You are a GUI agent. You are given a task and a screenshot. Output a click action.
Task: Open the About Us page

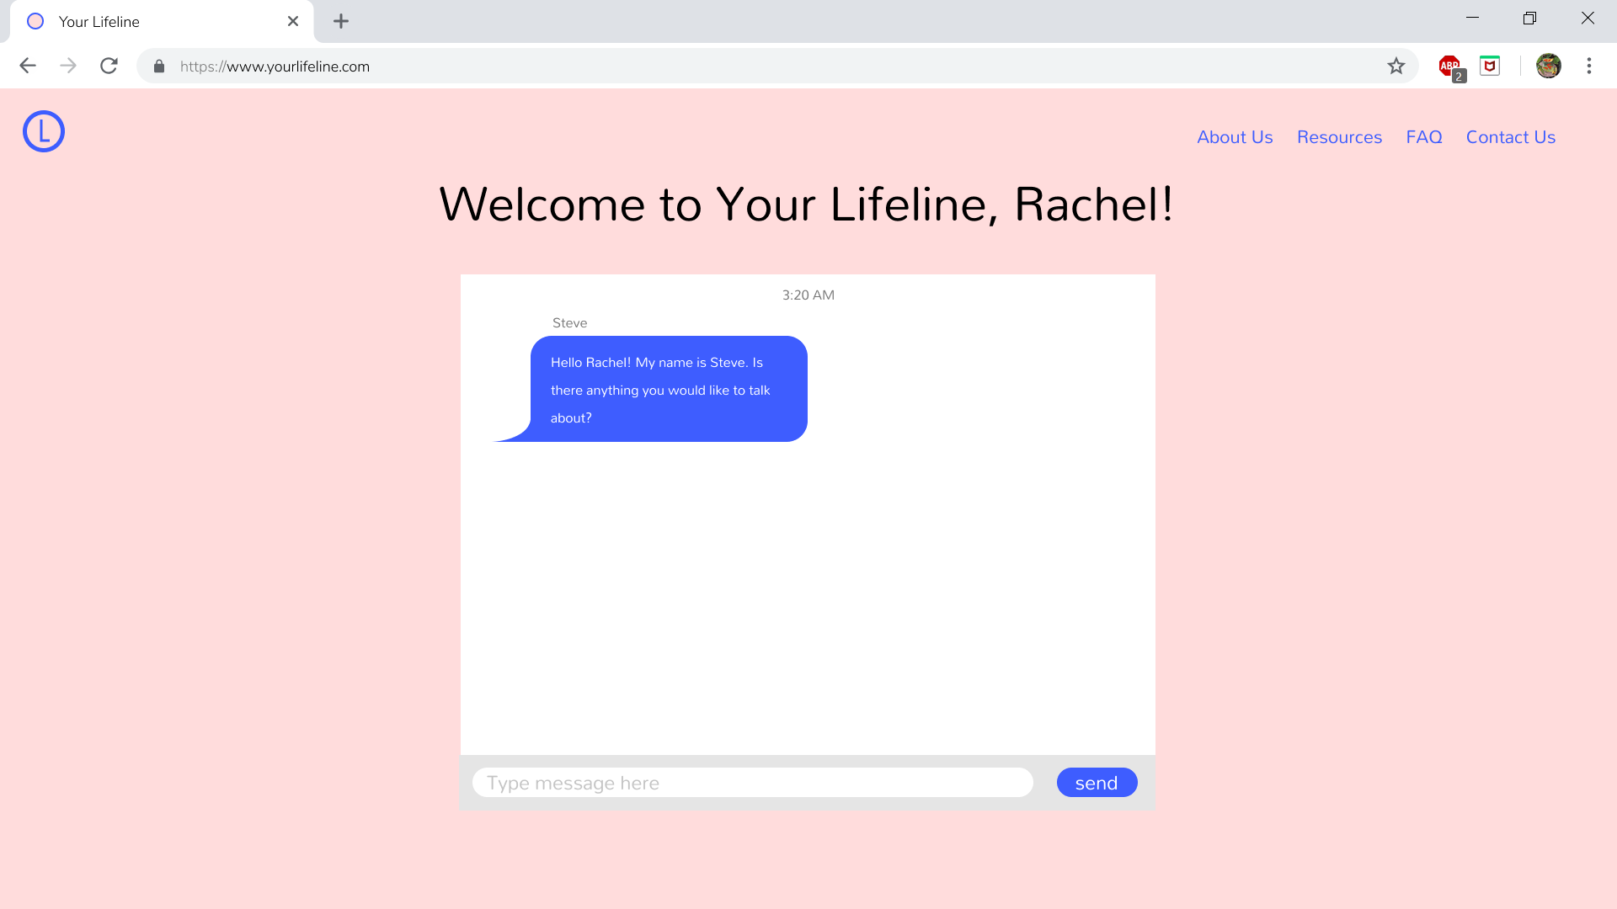tap(1235, 137)
